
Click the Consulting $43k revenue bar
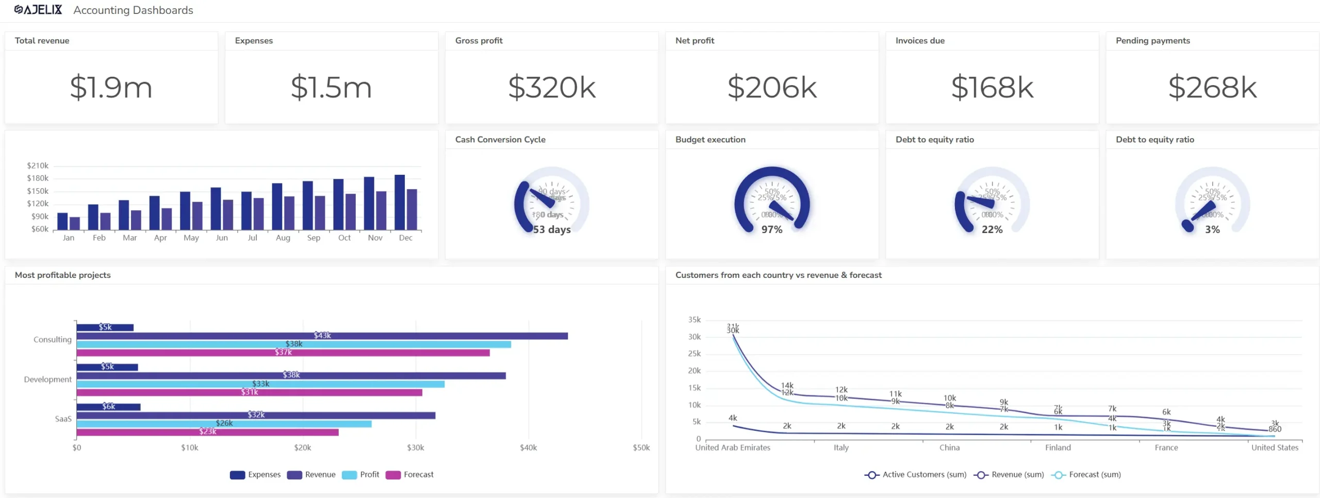coord(322,336)
